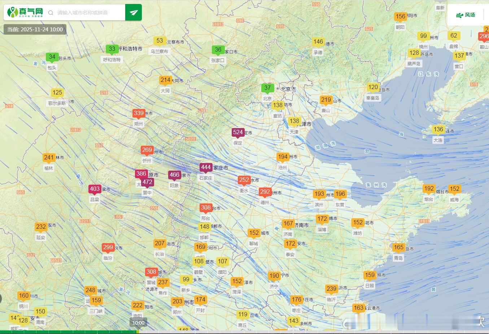
Task: Open Xinzhou's AQI marker showing 269
Action: pos(147,151)
